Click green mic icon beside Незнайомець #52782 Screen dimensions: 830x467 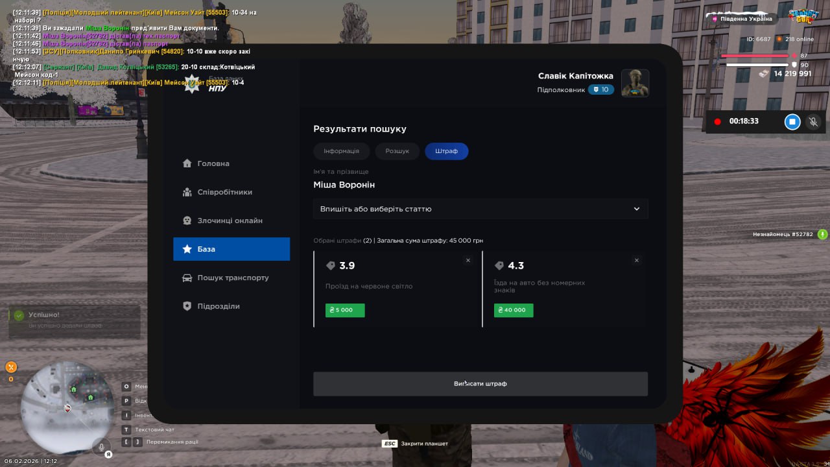(823, 234)
